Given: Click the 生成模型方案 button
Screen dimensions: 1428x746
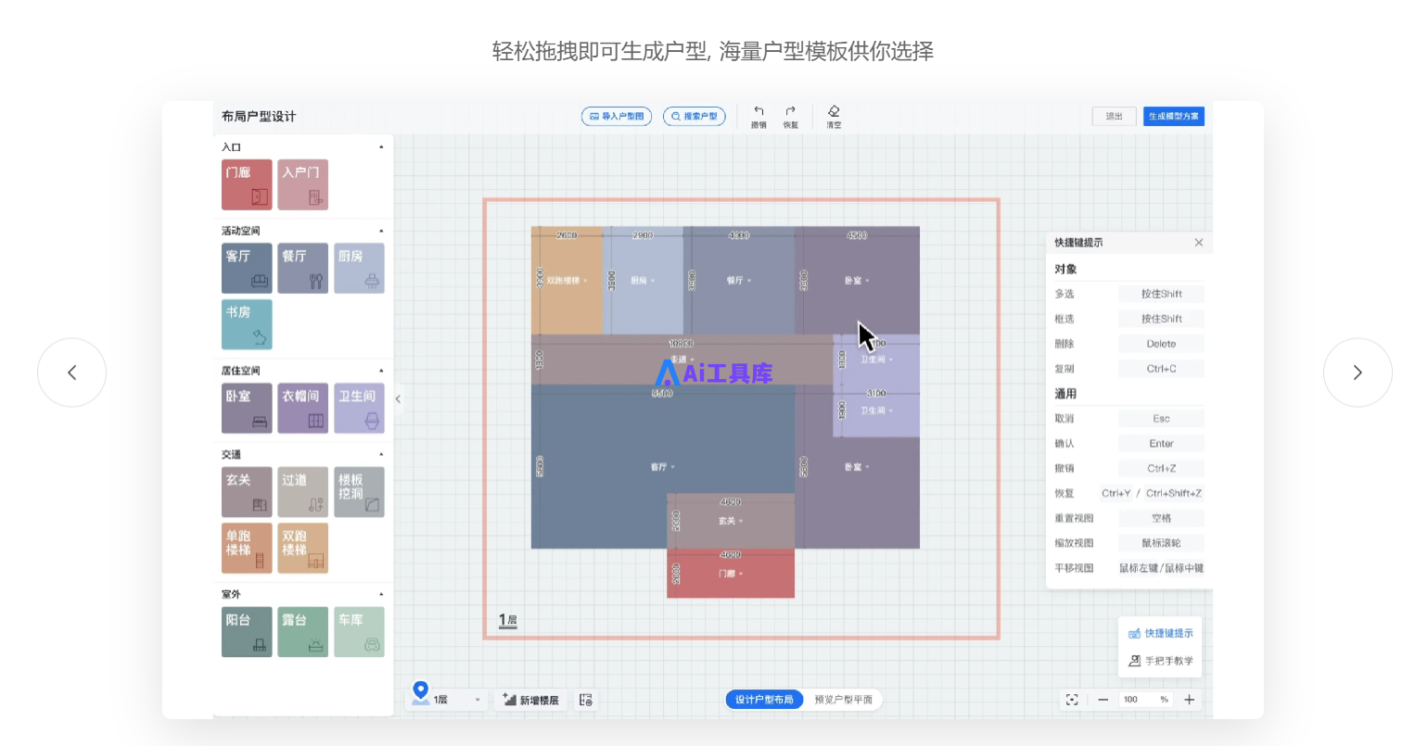Looking at the screenshot, I should tap(1174, 116).
